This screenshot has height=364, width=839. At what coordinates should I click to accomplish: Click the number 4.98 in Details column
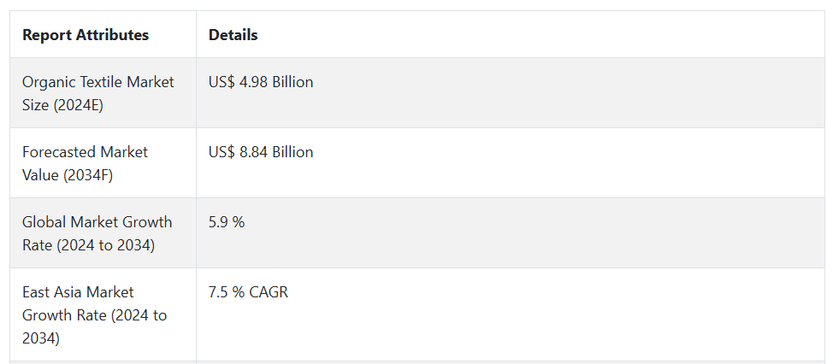[x=254, y=82]
